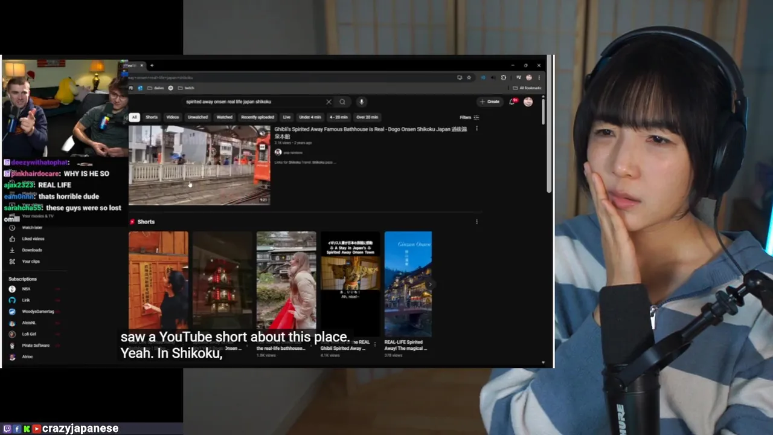Select the All filter chip

pos(134,117)
